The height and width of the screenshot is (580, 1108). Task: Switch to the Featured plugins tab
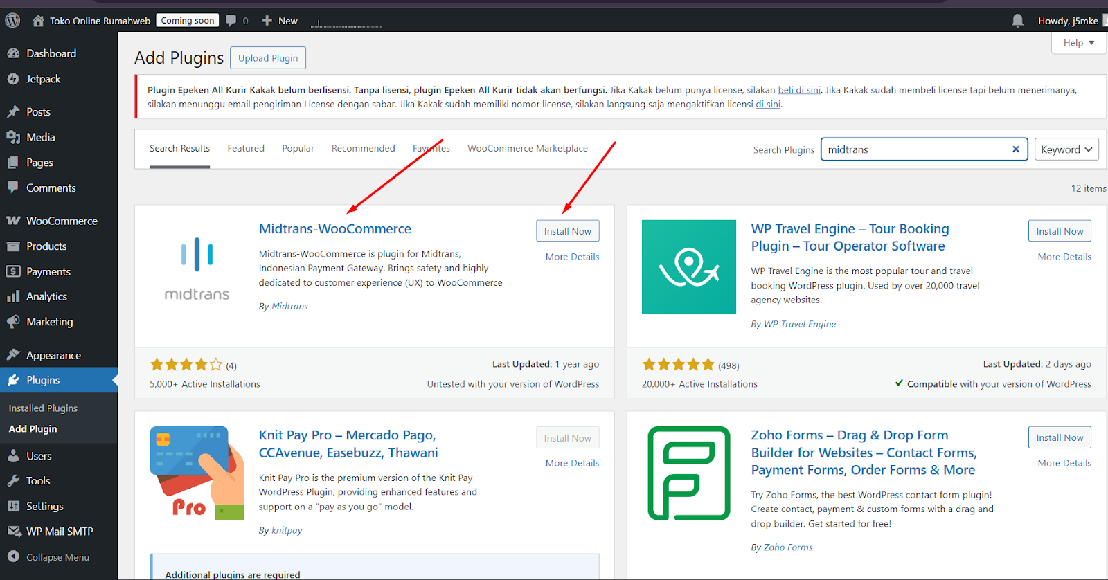[246, 148]
